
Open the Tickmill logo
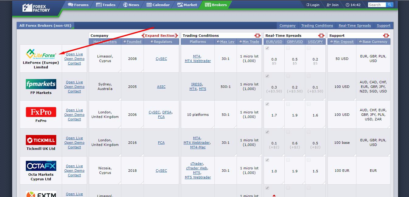pos(41,140)
